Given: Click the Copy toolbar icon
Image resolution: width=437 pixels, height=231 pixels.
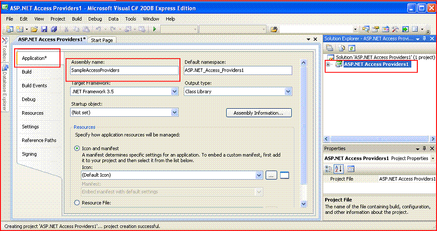Looking at the screenshot, I should [x=77, y=29].
